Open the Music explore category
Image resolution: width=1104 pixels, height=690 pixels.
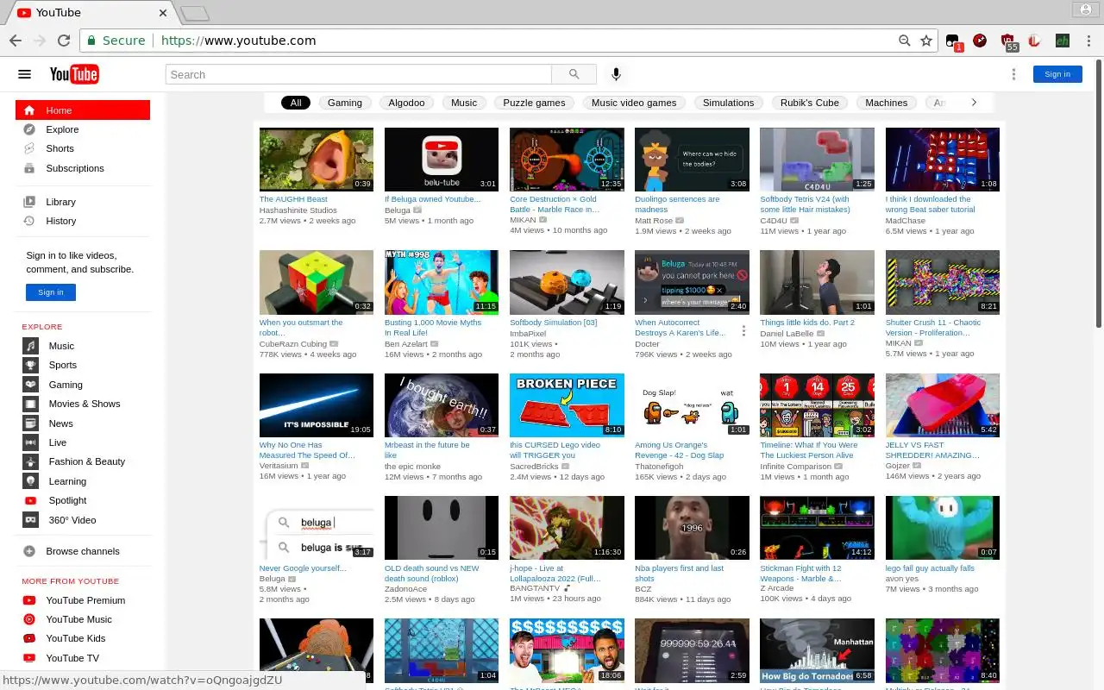click(83, 346)
